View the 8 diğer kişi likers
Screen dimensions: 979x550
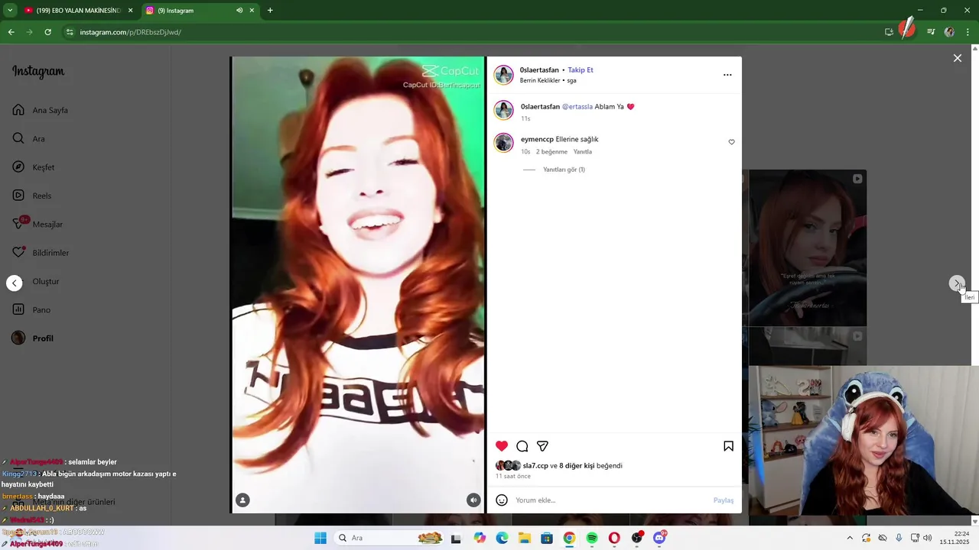click(x=577, y=466)
